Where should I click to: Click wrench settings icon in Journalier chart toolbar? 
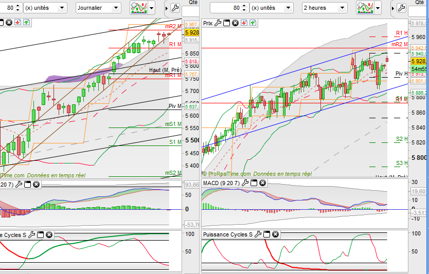click(x=175, y=8)
